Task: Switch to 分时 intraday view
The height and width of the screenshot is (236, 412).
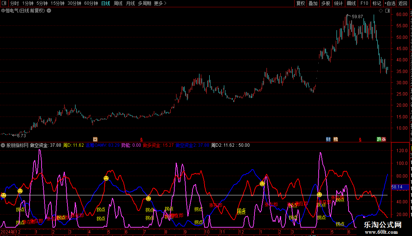Action: (15, 3)
